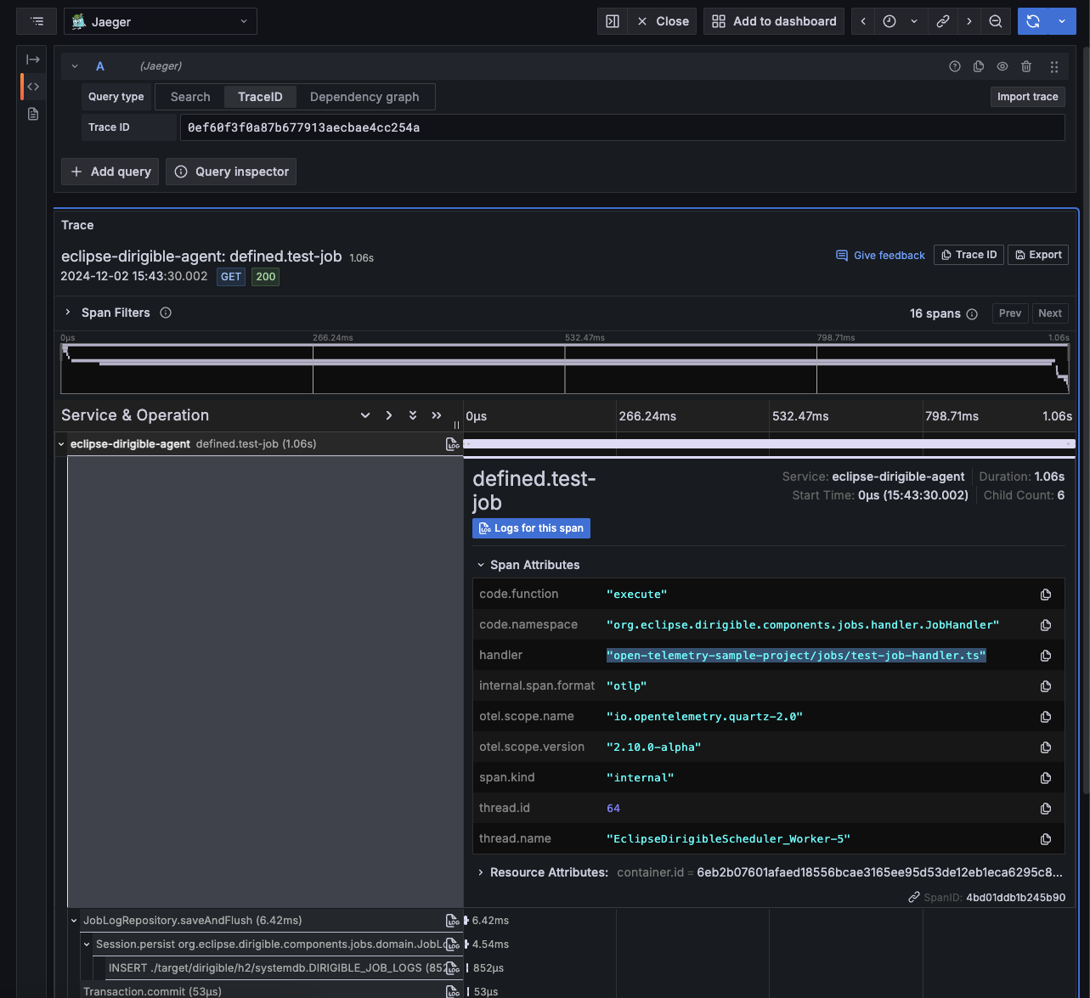This screenshot has height=998, width=1090.
Task: Open split view panel icon
Action: [x=613, y=21]
